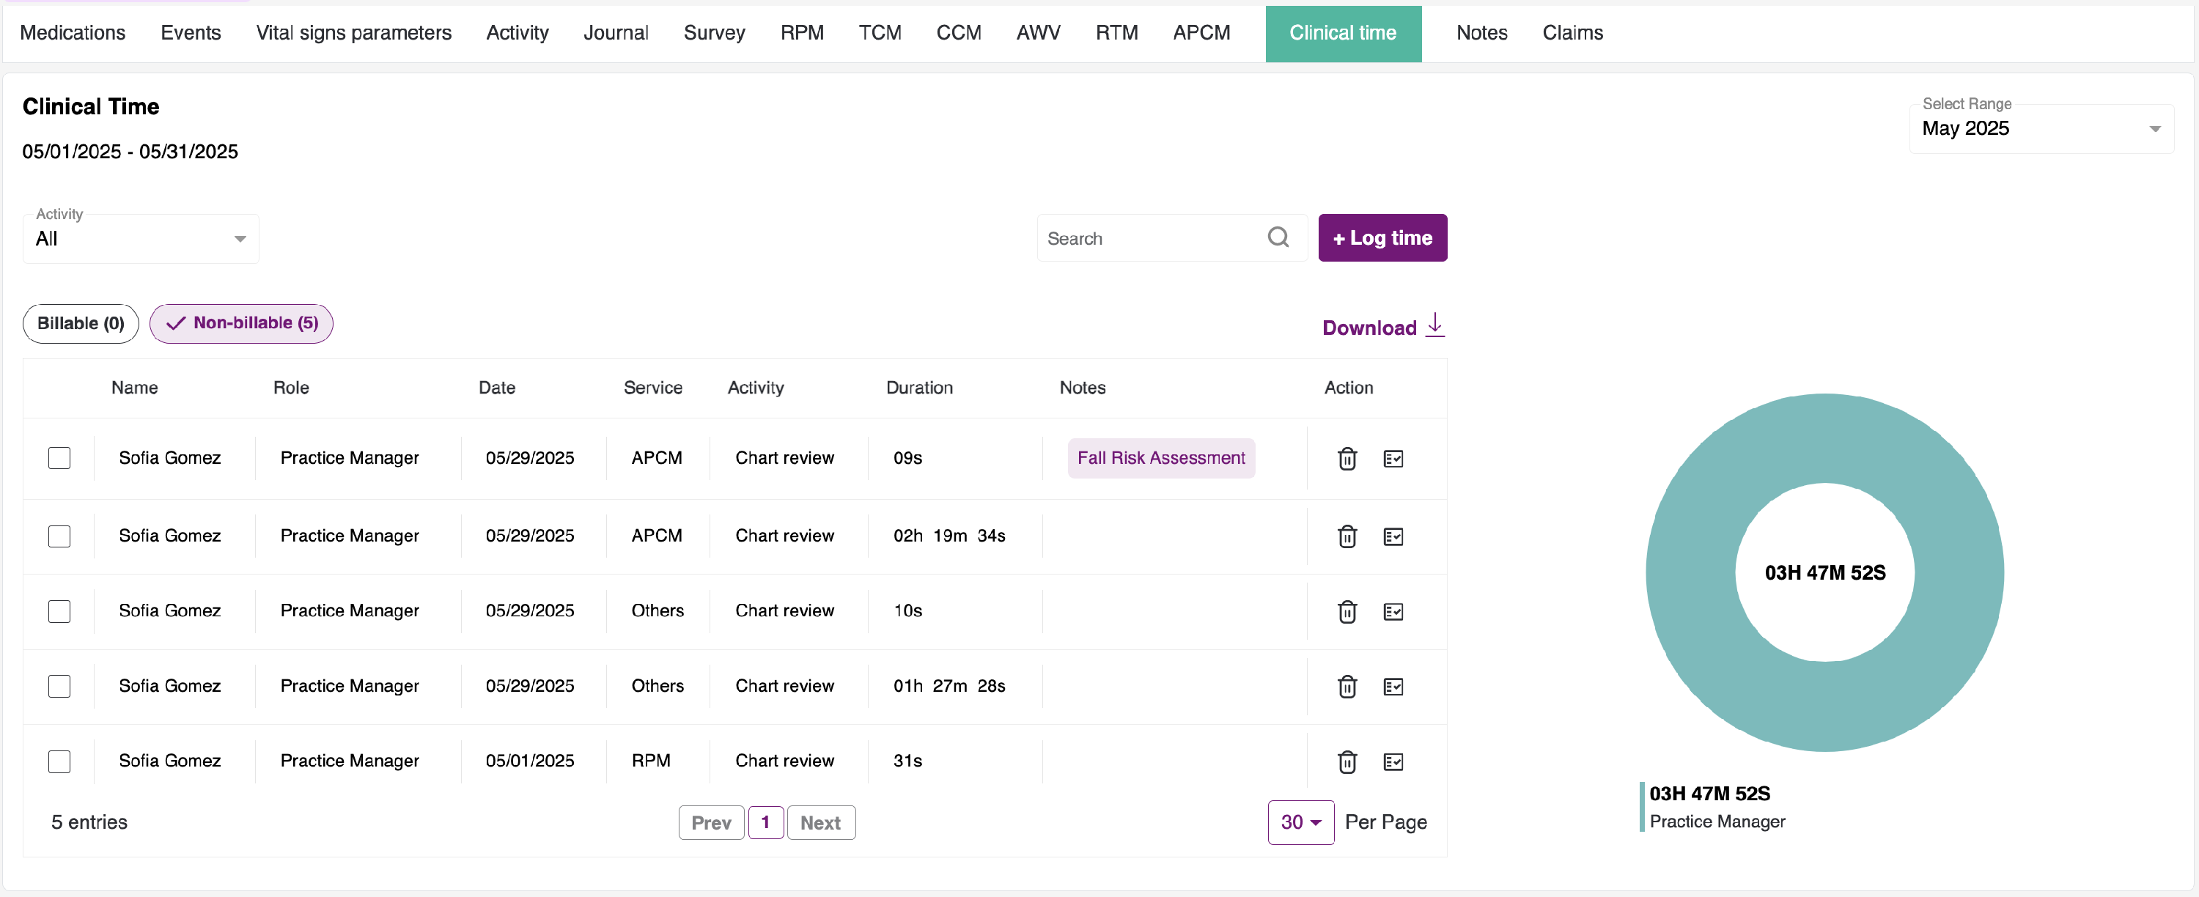Screen dimensions: 2199x897
Task: Click trash icon for 10s Others entry
Action: click(1347, 612)
